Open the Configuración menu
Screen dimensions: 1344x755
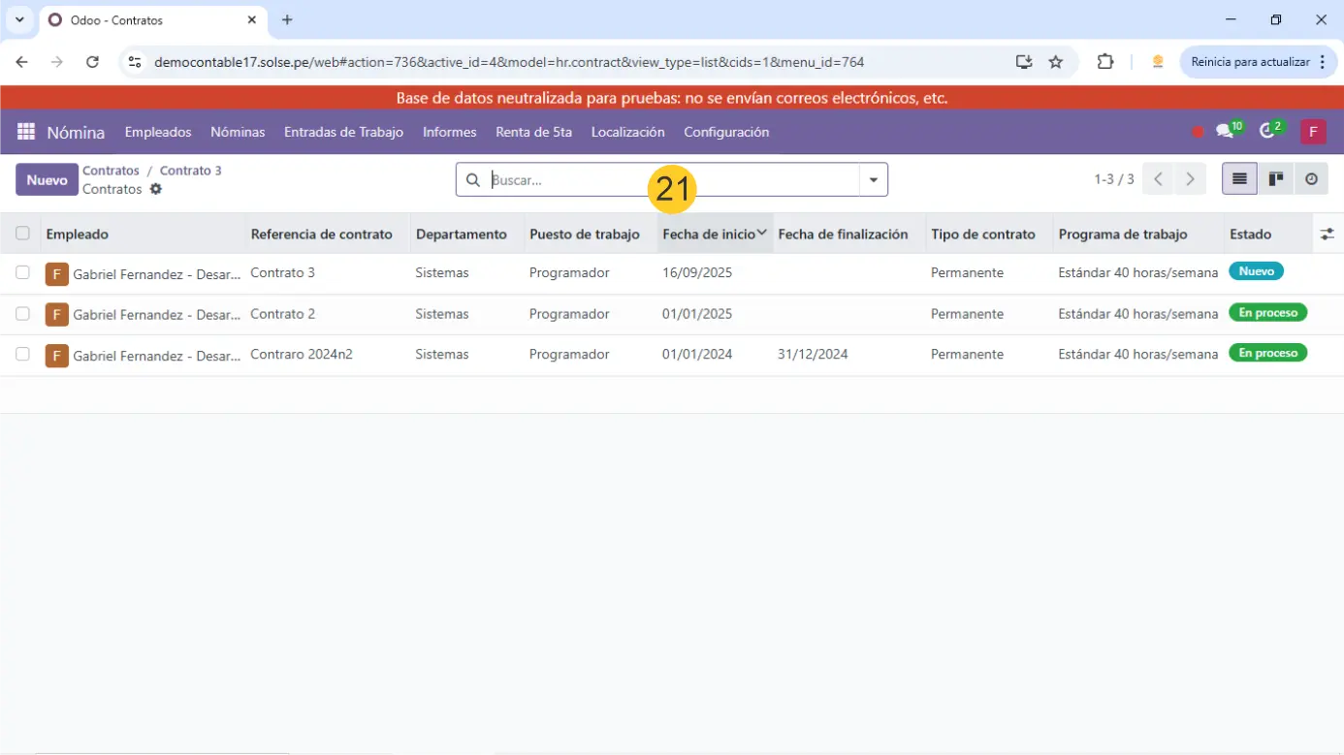[725, 132]
